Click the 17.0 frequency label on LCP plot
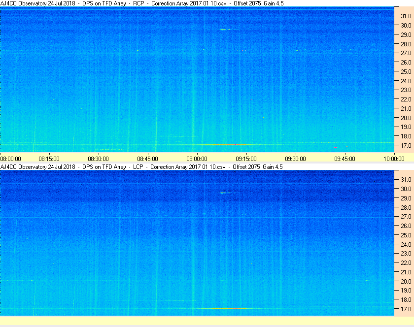This screenshot has width=414, height=327. pyautogui.click(x=406, y=309)
